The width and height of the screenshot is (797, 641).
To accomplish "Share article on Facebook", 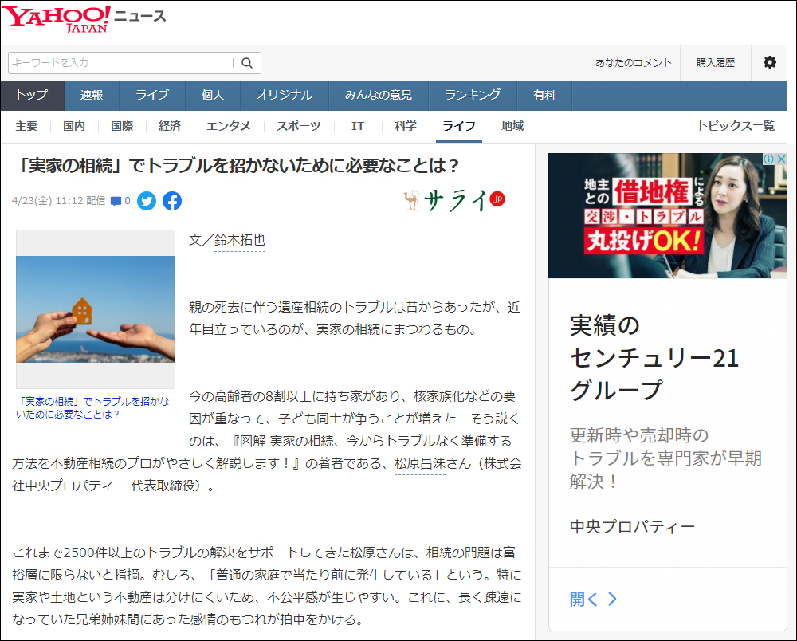I will click(172, 201).
